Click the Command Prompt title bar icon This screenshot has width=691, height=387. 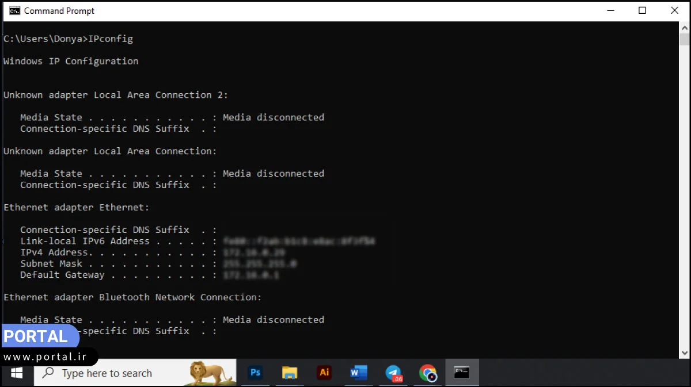tap(14, 10)
